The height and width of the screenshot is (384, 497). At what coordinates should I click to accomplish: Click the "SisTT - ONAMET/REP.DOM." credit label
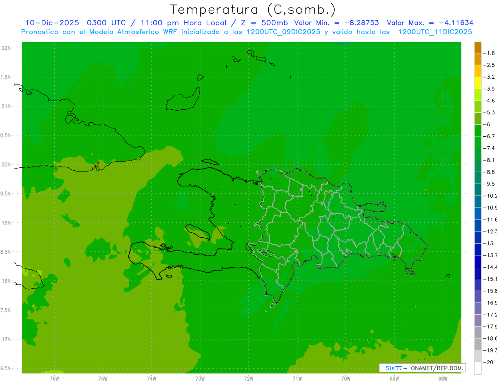coord(422,368)
